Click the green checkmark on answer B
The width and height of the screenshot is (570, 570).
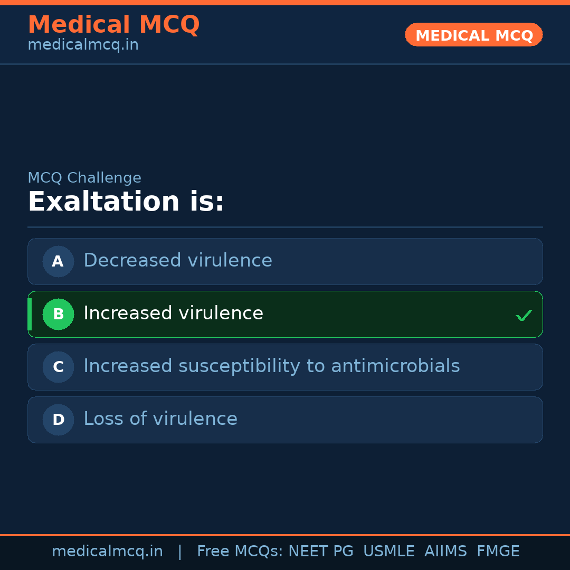(524, 315)
